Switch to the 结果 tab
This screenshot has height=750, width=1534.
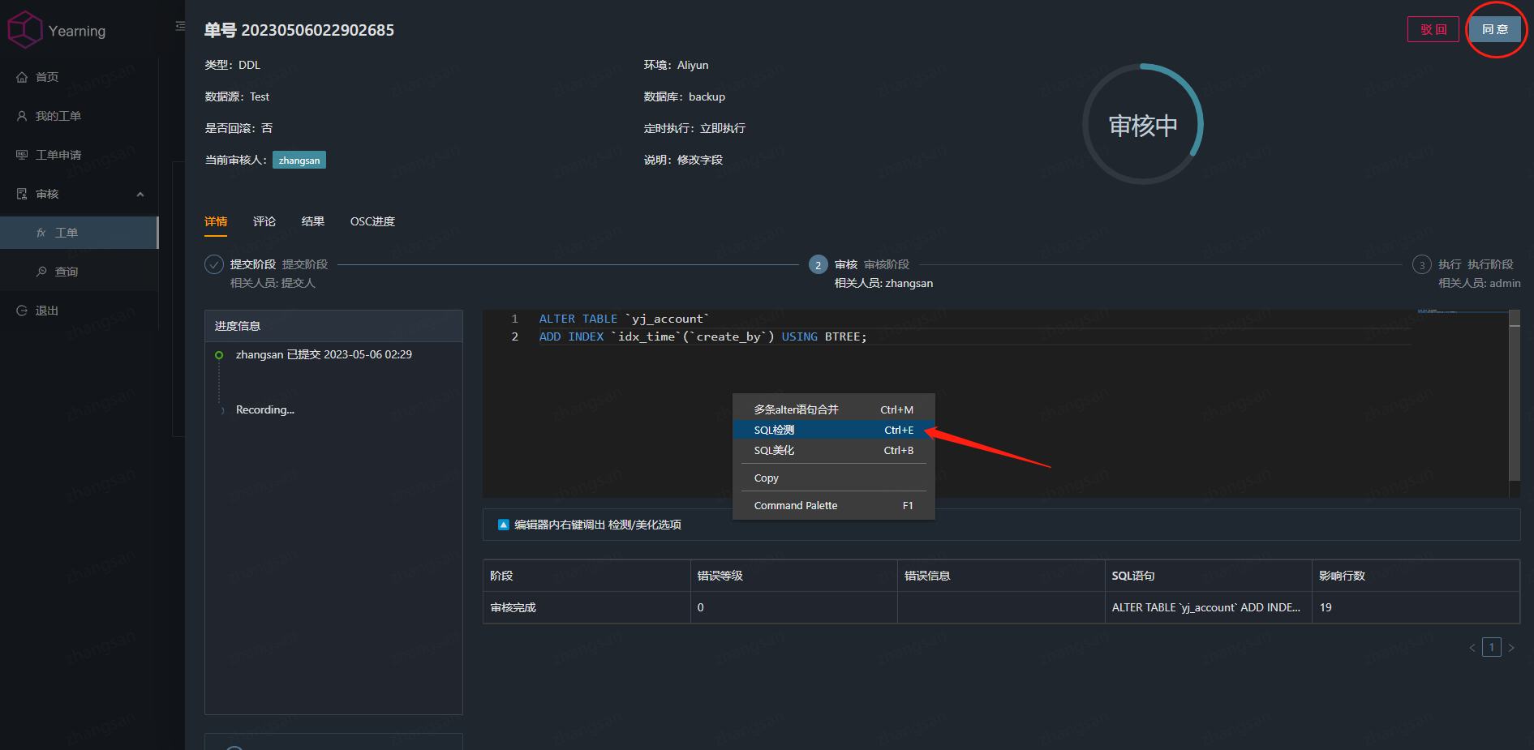point(313,221)
